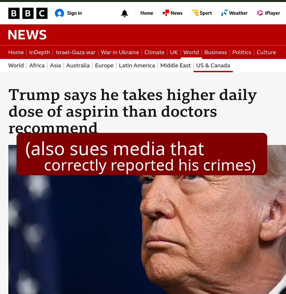Launch iPlayer using its play icon

point(260,13)
